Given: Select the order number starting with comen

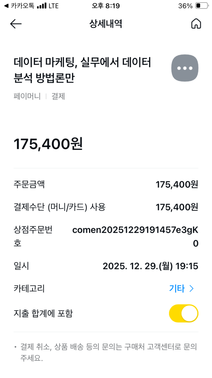Looking at the screenshot, I should coord(135,230).
